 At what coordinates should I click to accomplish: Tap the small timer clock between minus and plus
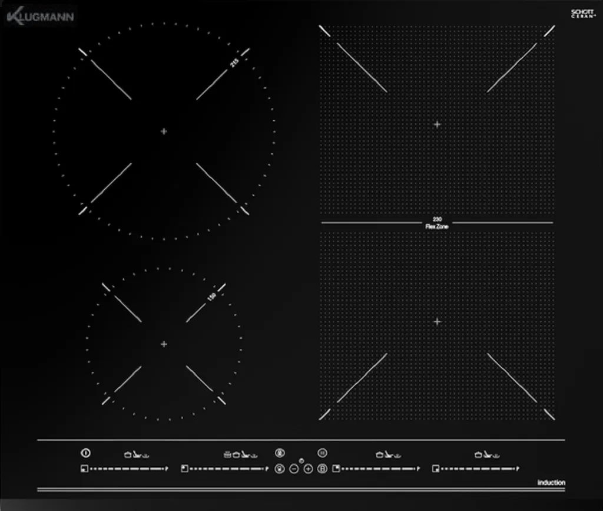click(301, 460)
